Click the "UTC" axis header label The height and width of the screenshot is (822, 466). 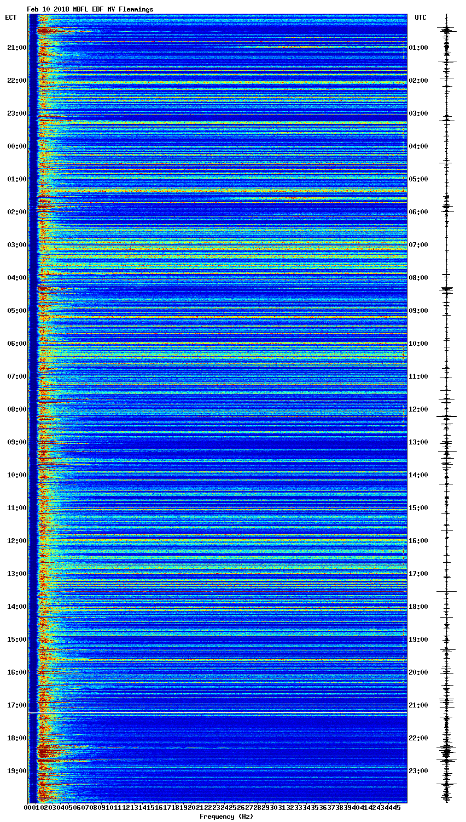[420, 18]
